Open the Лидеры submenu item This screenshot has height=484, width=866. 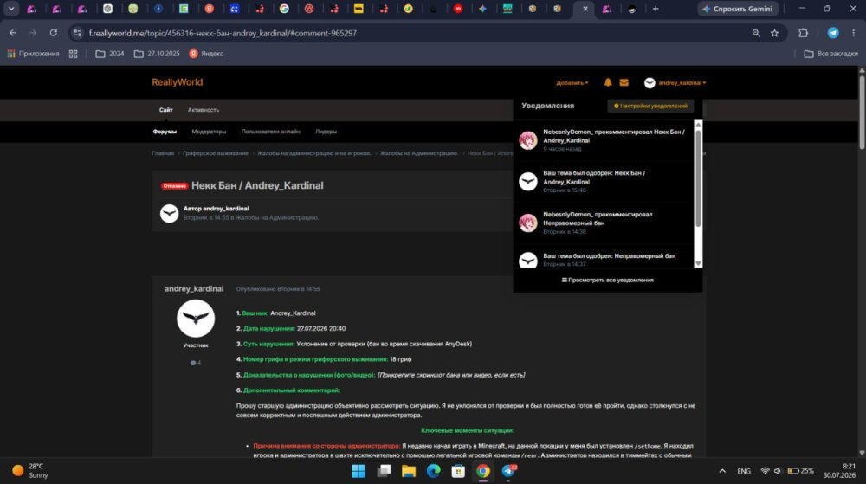click(x=326, y=132)
